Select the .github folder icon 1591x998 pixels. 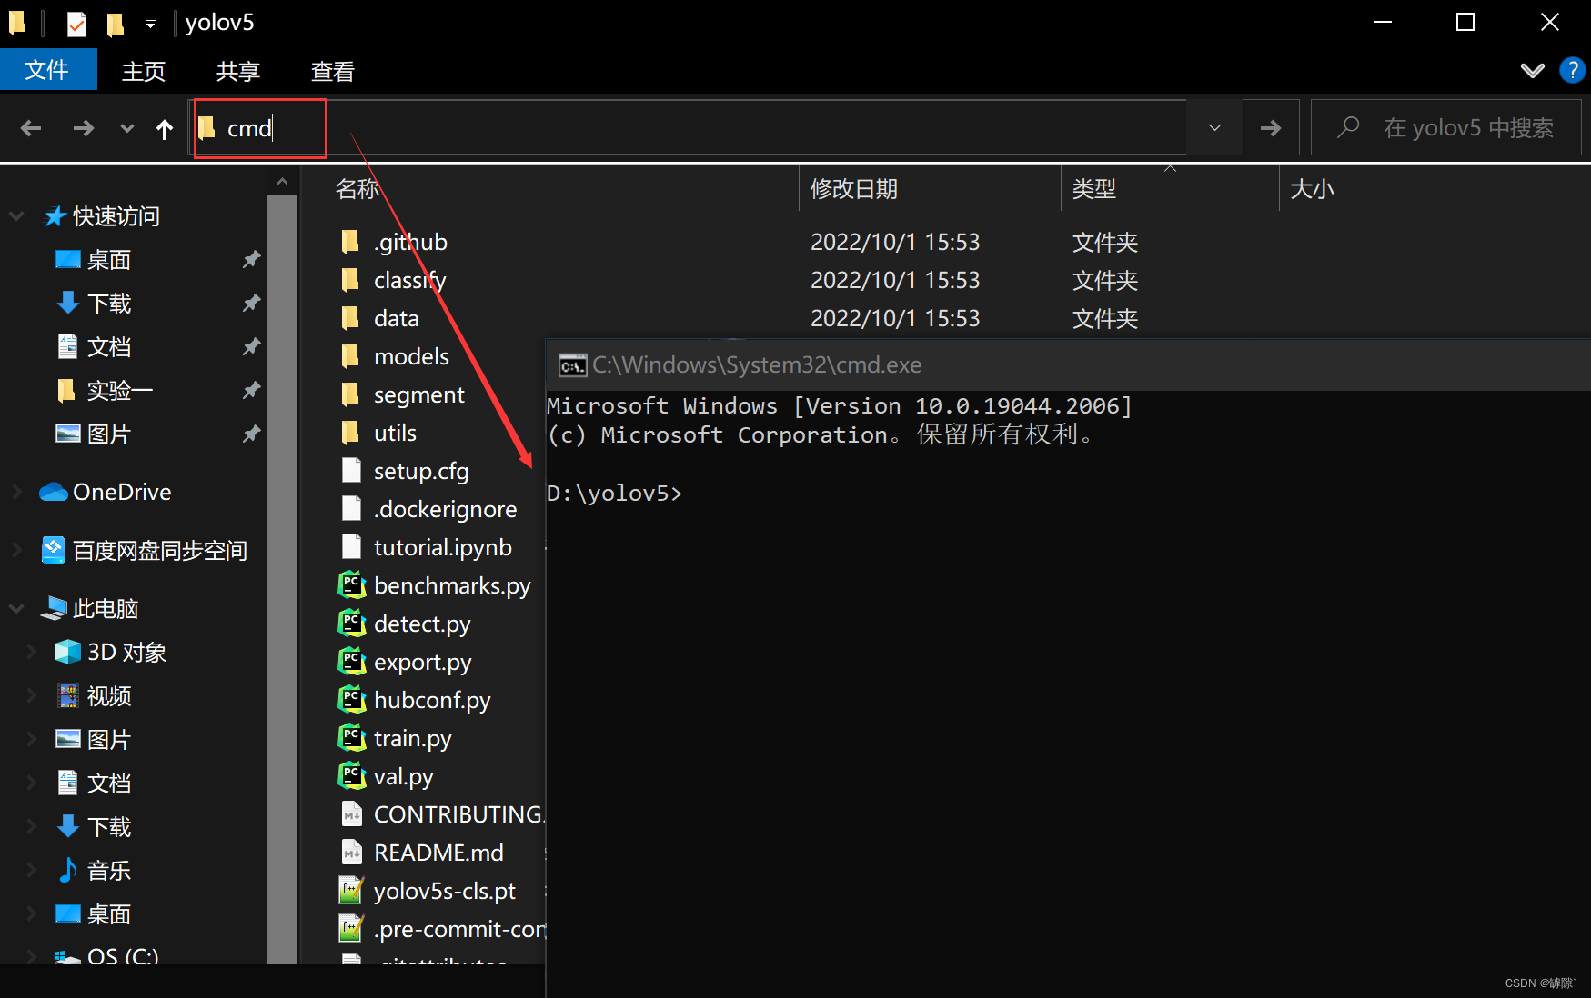coord(350,242)
